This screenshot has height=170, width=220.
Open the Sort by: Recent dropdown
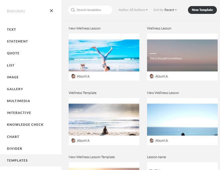pyautogui.click(x=165, y=10)
